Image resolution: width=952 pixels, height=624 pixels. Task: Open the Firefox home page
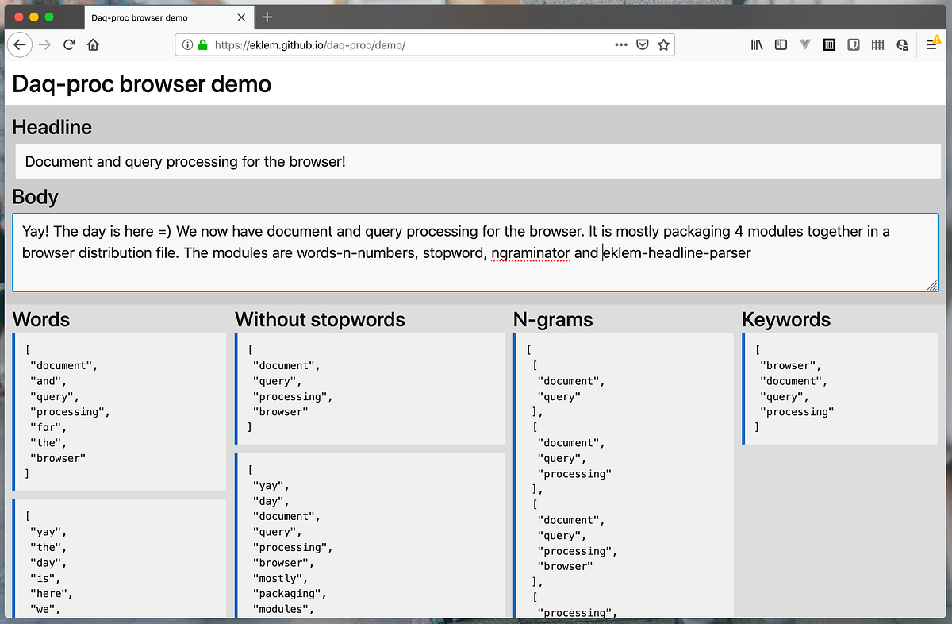click(x=93, y=44)
